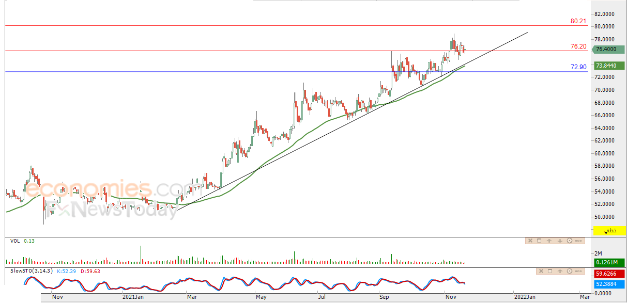Click the green 76.4000 current price tag

point(607,50)
